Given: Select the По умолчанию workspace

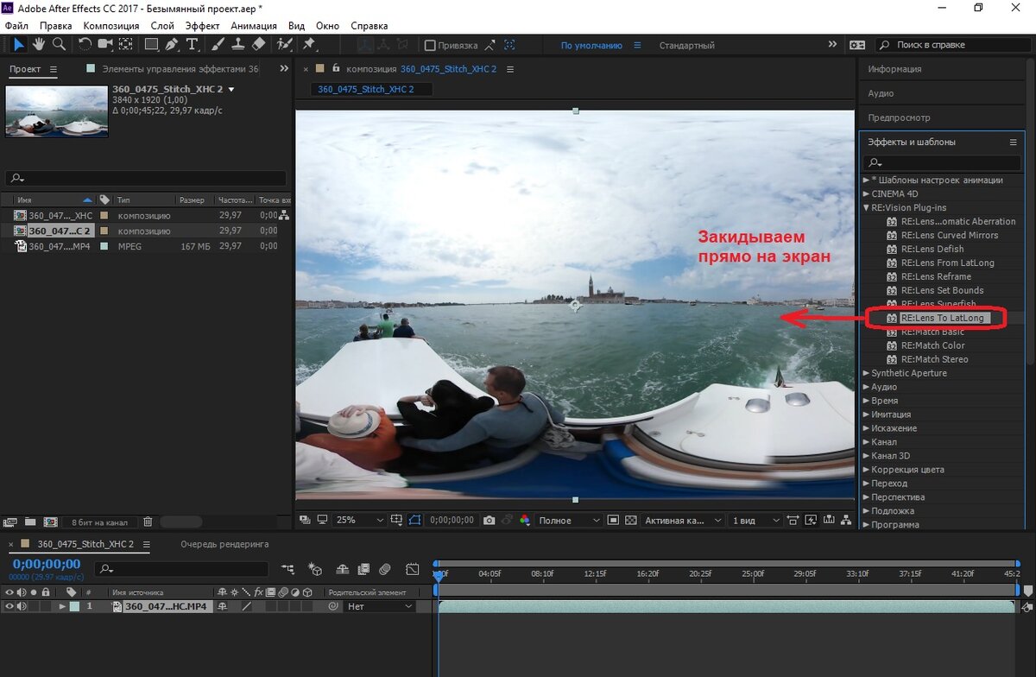Looking at the screenshot, I should pyautogui.click(x=591, y=45).
